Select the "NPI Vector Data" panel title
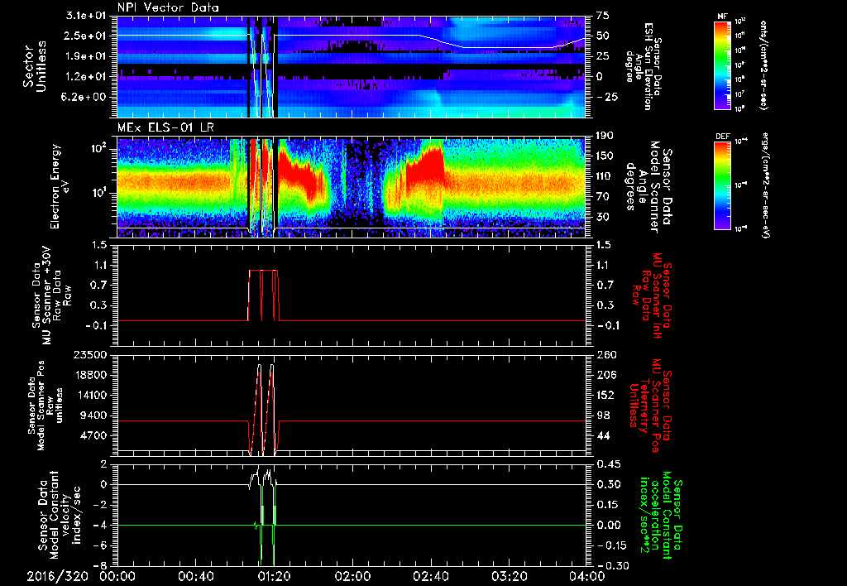The height and width of the screenshot is (586, 847). click(168, 7)
